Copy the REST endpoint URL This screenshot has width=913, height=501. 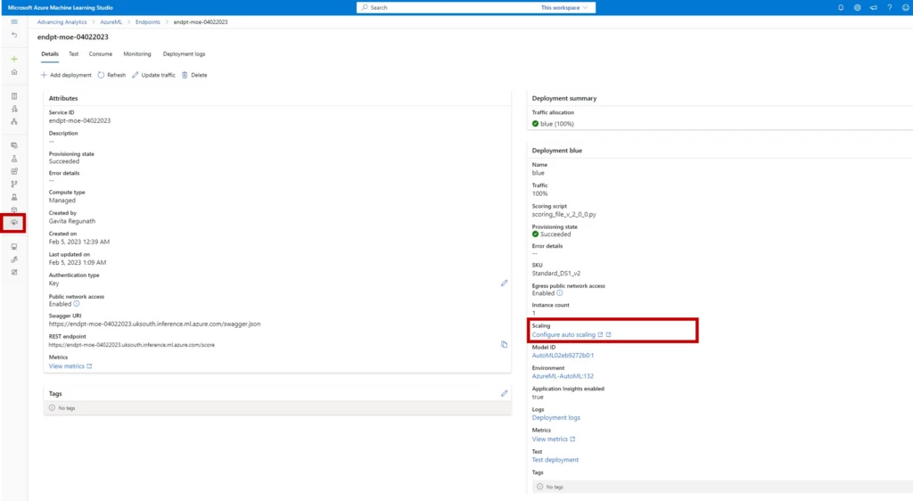click(x=504, y=344)
